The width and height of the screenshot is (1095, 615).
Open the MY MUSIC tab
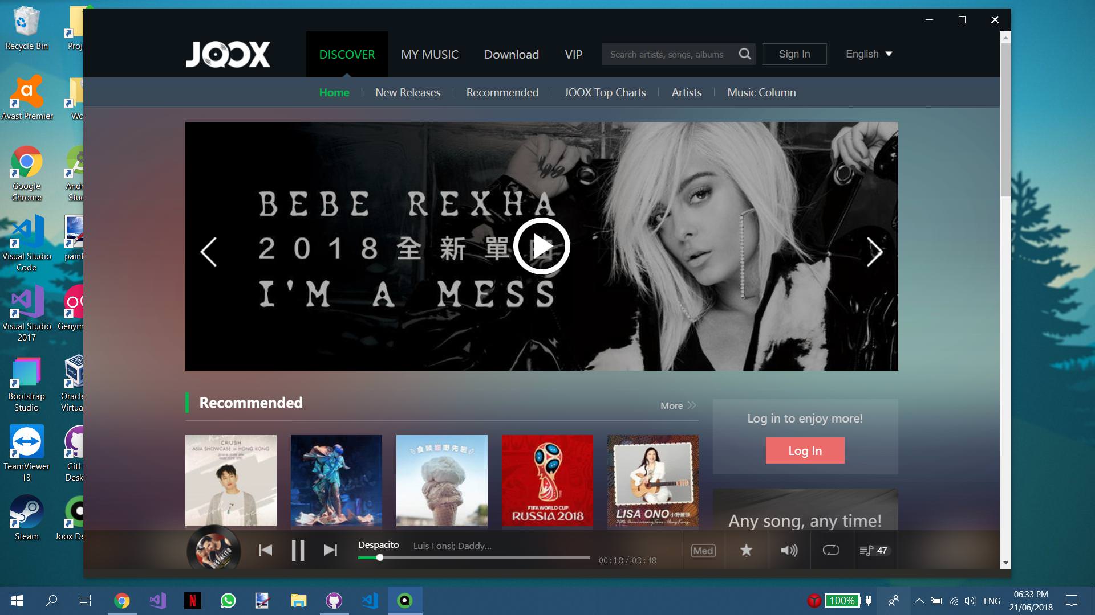(429, 54)
